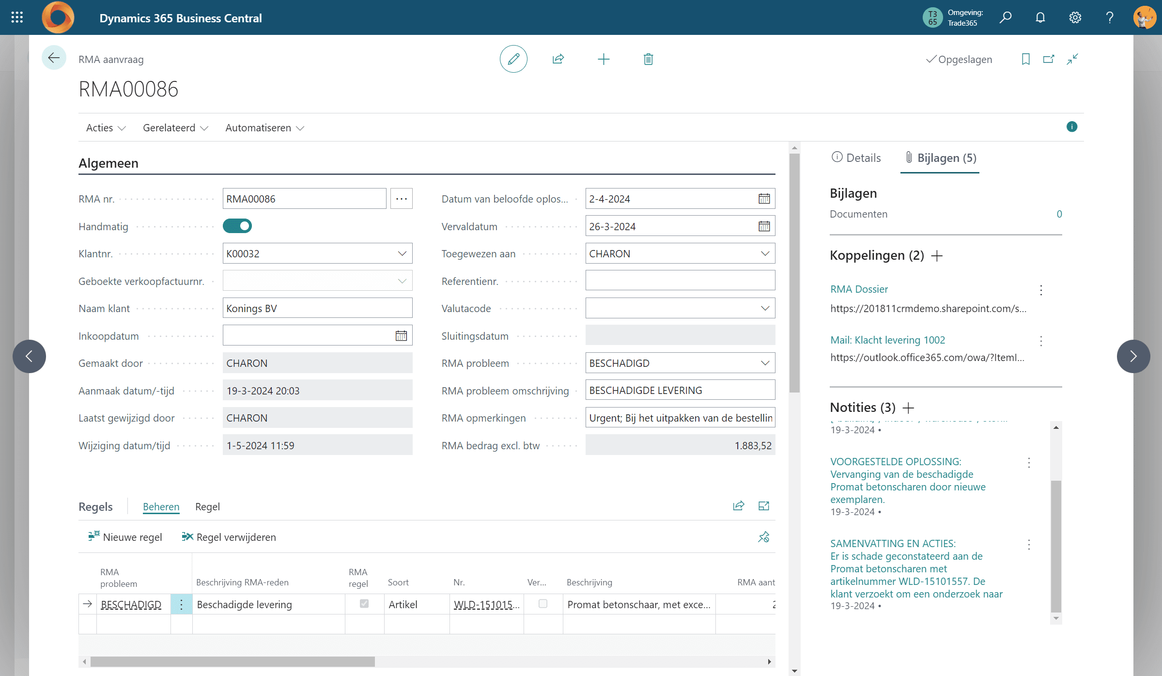Open the calendar picker for Vervaldatum
The height and width of the screenshot is (676, 1162).
pos(764,226)
